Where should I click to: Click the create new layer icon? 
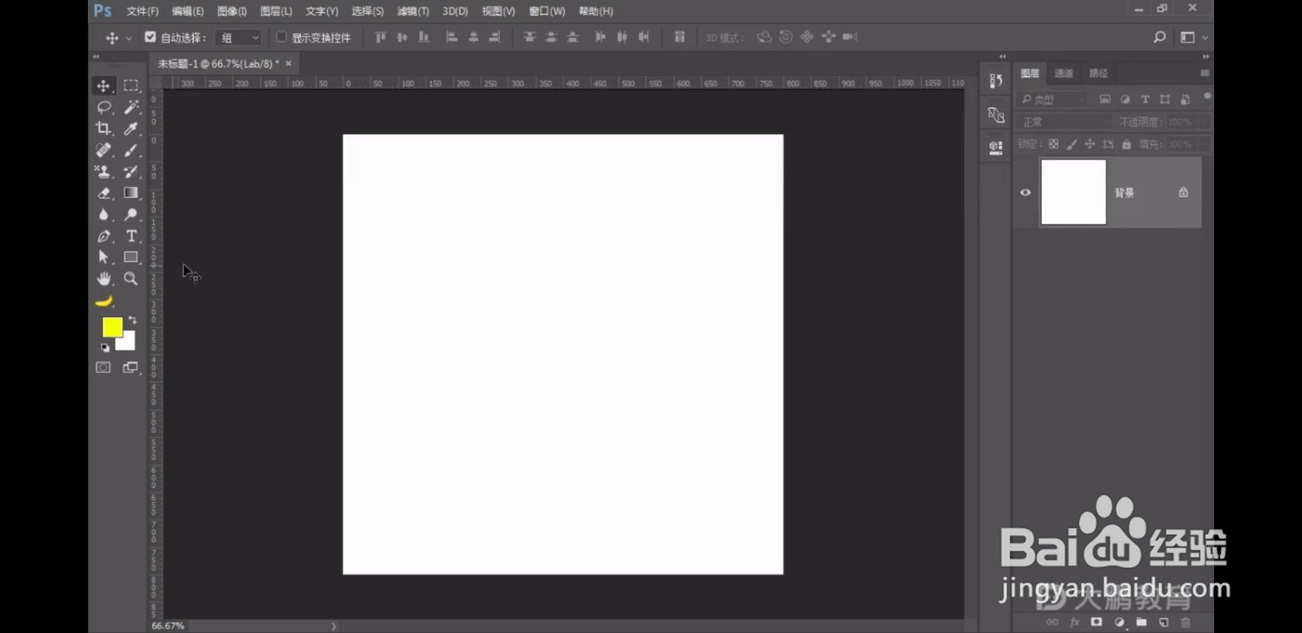(x=1164, y=622)
